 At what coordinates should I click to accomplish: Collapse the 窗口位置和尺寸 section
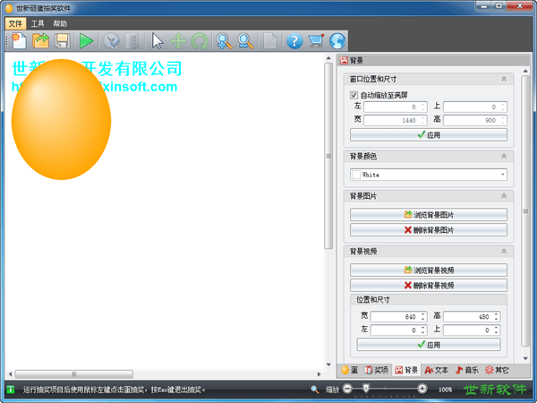[503, 80]
